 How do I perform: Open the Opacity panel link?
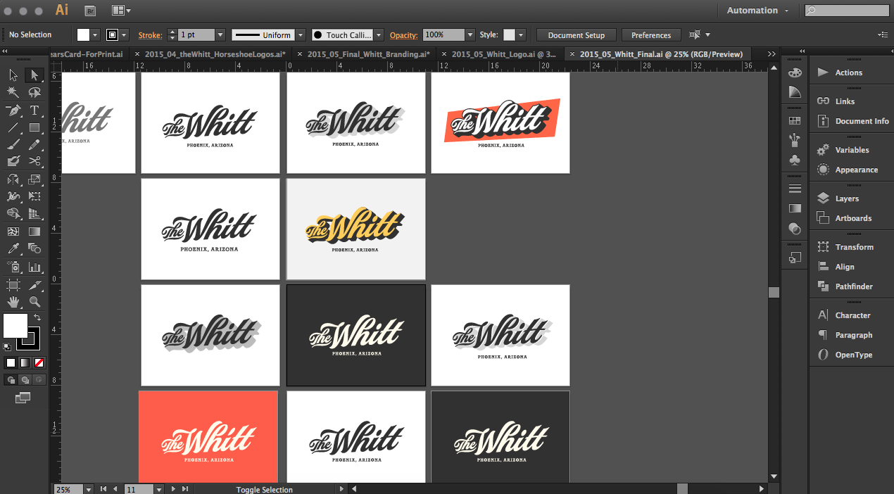(404, 34)
